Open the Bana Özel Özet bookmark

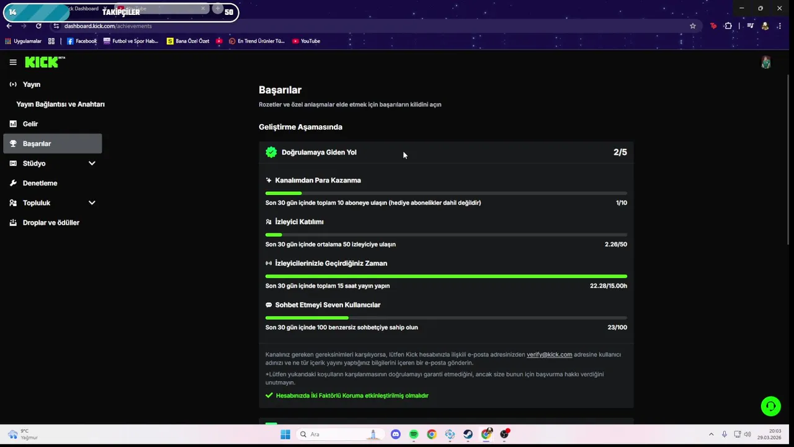188,41
